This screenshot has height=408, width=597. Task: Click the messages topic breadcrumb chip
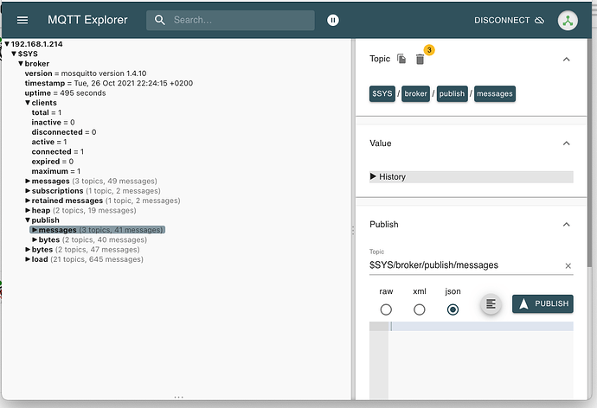[x=495, y=94]
